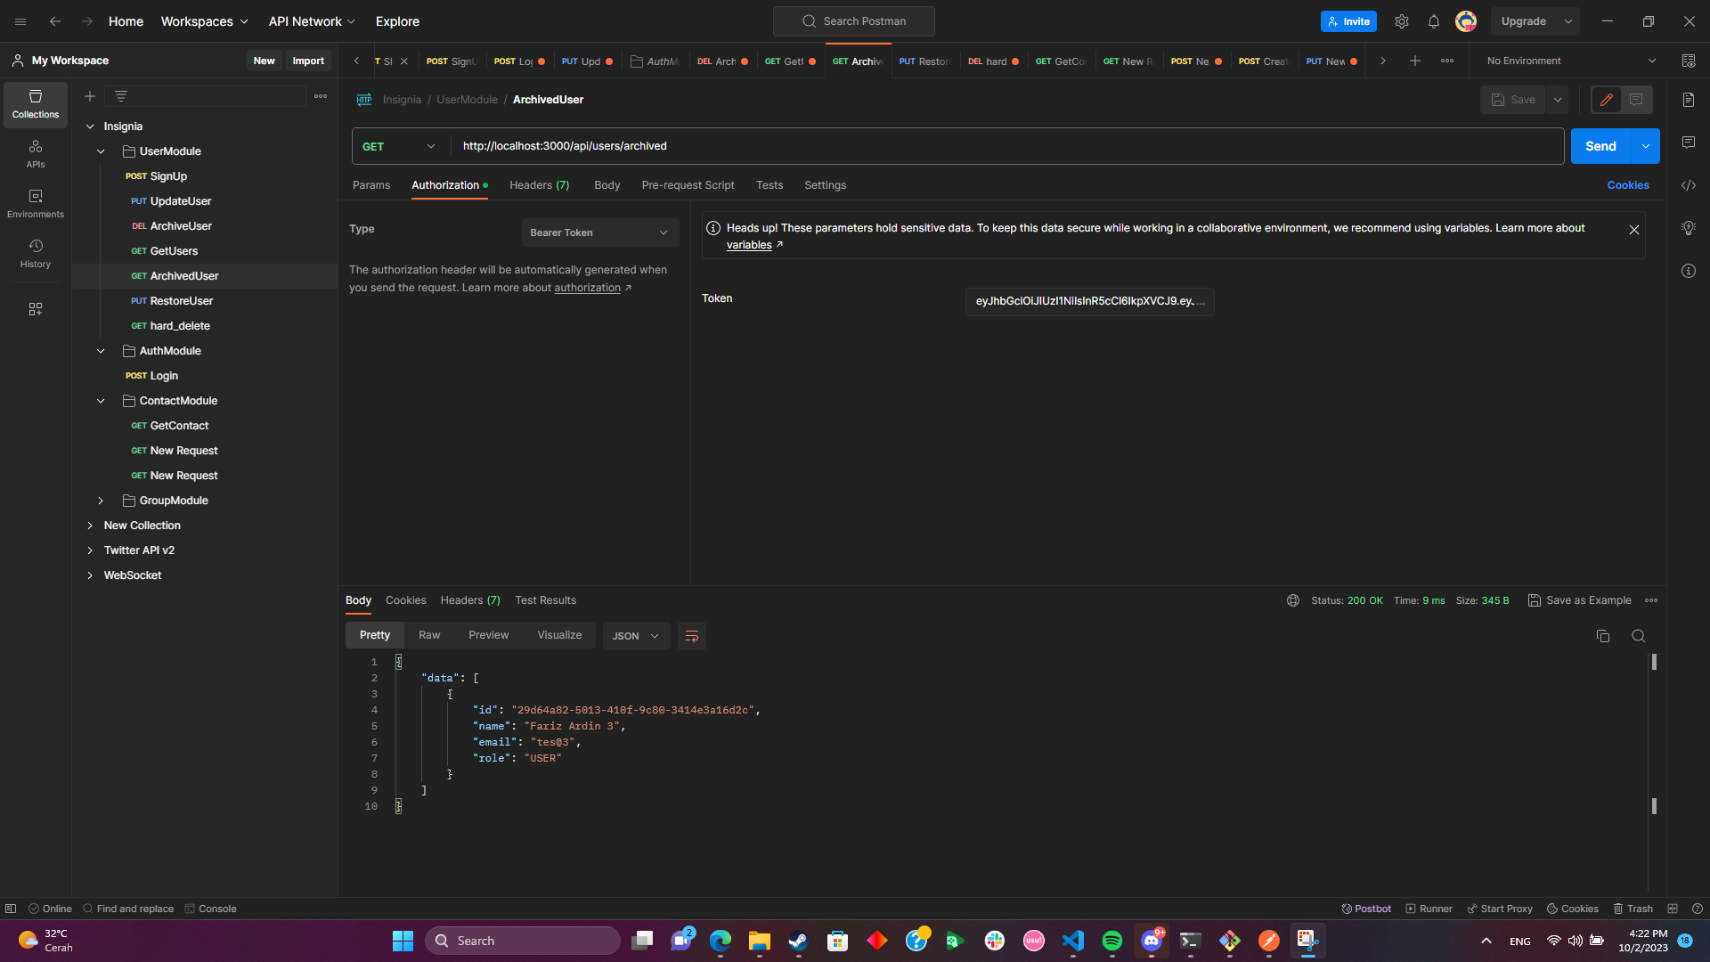This screenshot has width=1710, height=962.
Task: Open the variables link in the warning banner
Action: 749,244
